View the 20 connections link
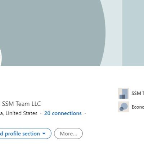144x144 pixels. 63,113
